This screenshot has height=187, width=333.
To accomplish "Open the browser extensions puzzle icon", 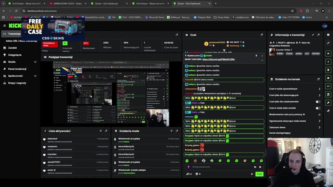I will tap(308, 11).
